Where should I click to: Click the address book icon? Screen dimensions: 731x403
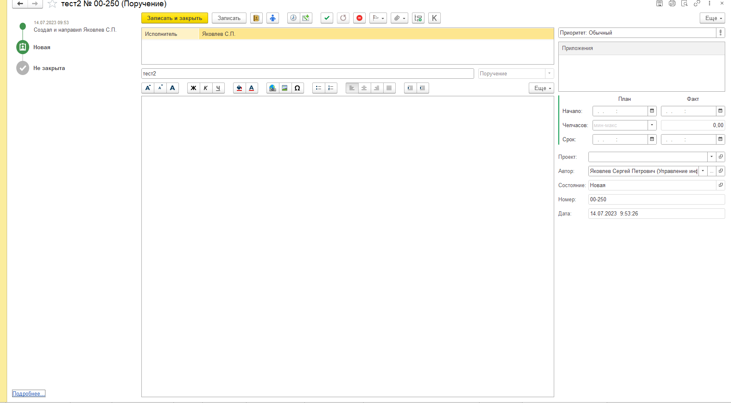[256, 18]
